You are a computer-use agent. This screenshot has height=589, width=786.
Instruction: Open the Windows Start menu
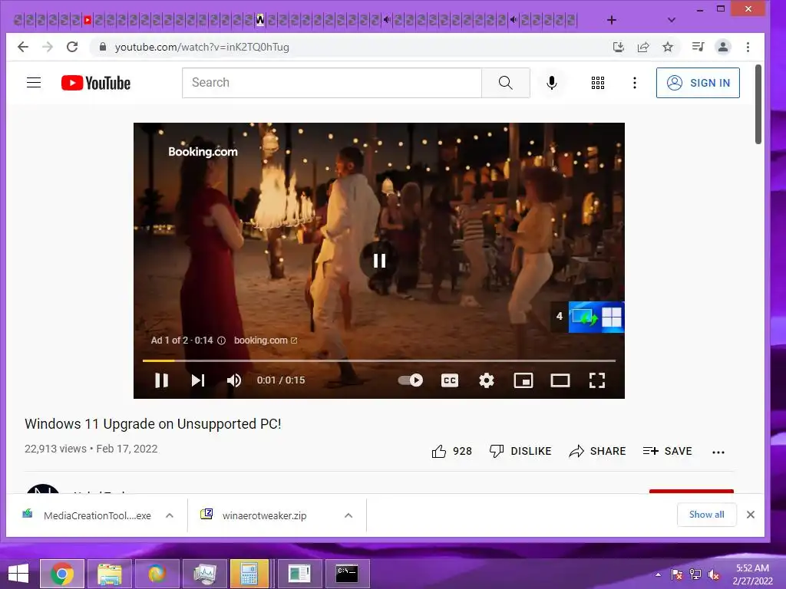click(18, 574)
